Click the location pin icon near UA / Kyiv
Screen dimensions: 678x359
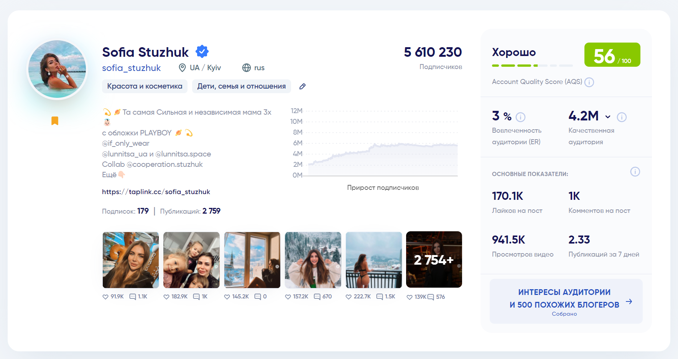click(x=183, y=68)
